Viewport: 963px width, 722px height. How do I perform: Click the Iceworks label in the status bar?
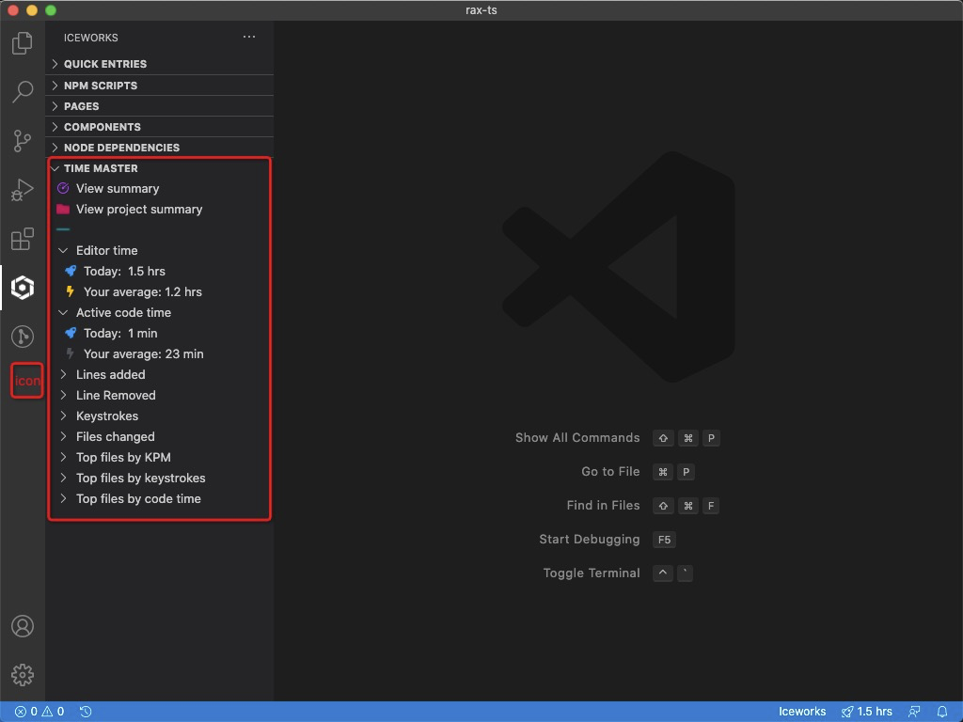pyautogui.click(x=801, y=712)
